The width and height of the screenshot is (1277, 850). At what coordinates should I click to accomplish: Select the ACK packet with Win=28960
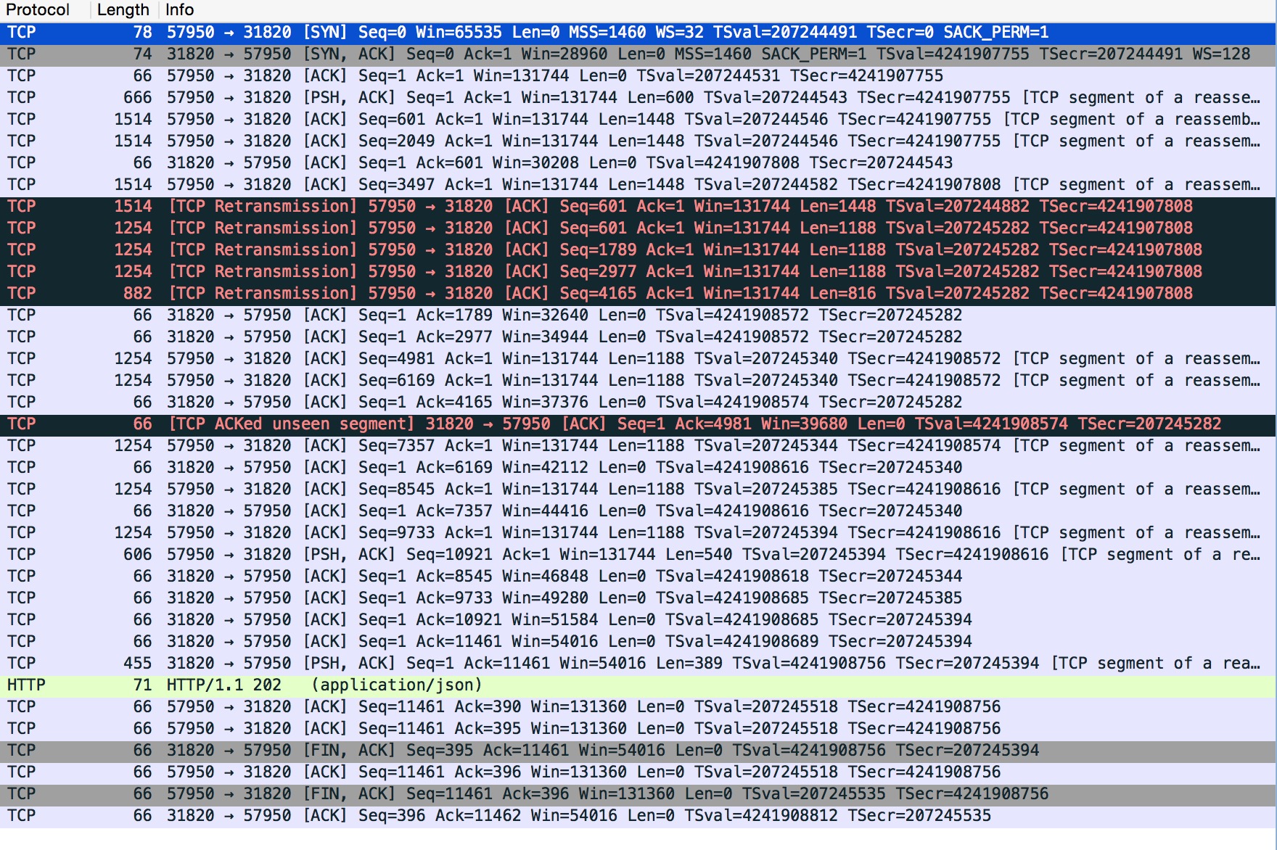[435, 54]
